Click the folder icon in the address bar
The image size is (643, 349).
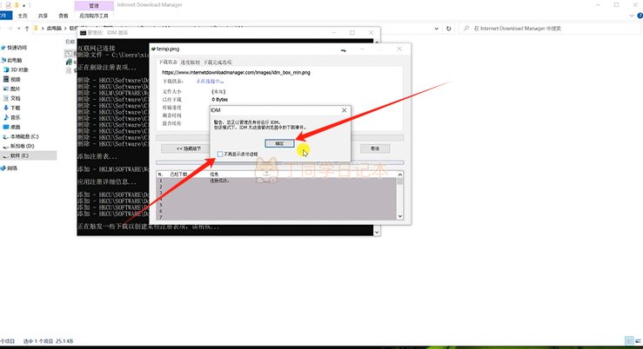(36, 29)
